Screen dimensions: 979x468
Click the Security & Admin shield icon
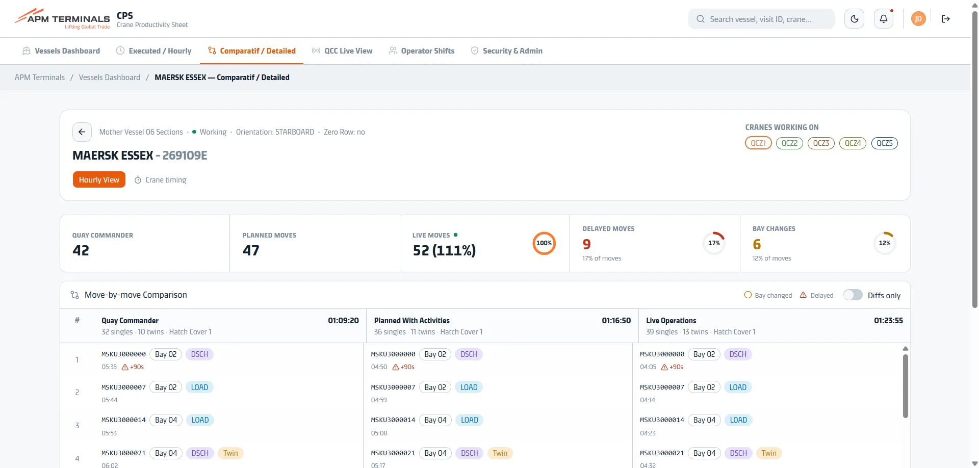[475, 51]
